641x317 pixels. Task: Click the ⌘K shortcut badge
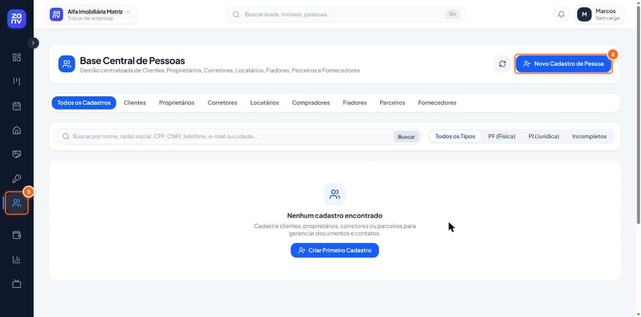coord(452,14)
